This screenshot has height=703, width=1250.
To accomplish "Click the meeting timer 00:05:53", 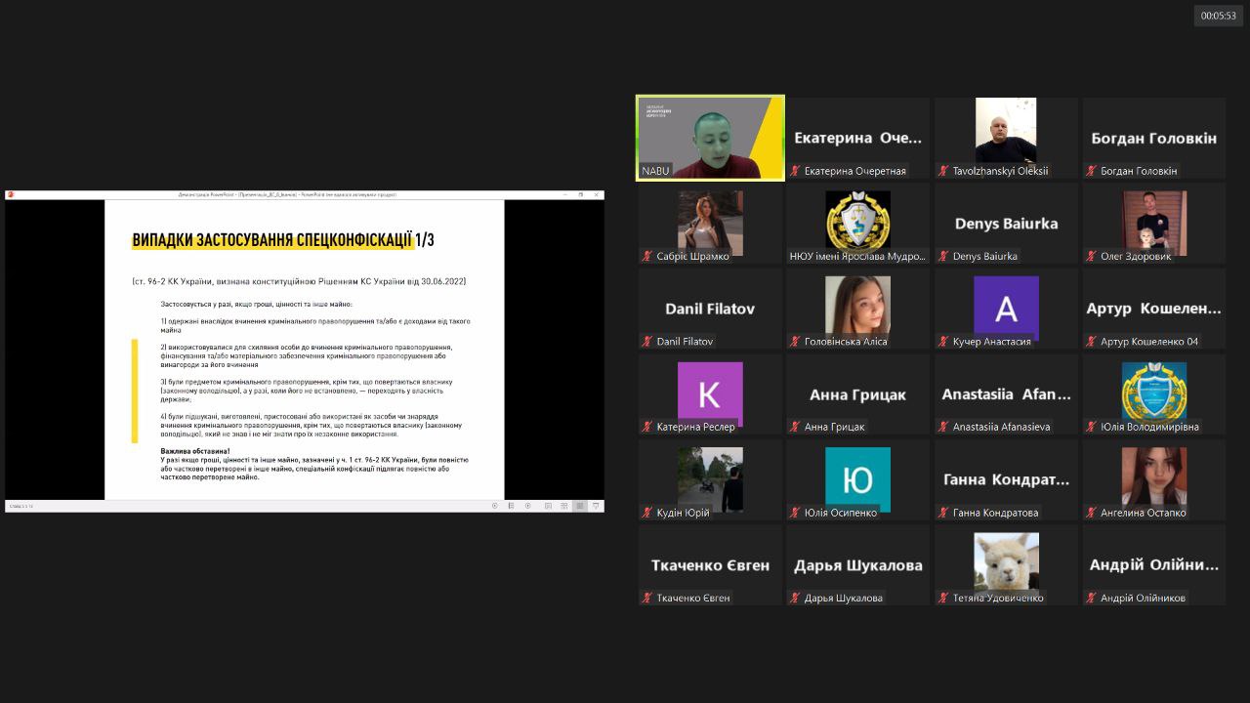I will [x=1218, y=16].
